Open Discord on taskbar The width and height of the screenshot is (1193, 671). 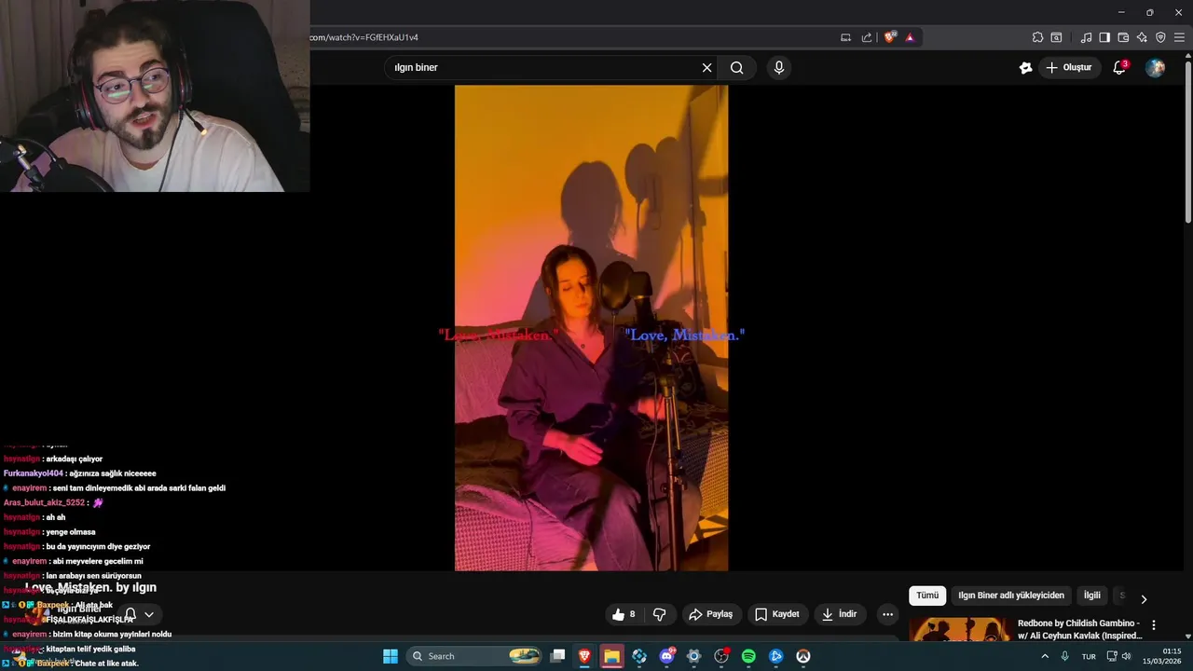[666, 656]
